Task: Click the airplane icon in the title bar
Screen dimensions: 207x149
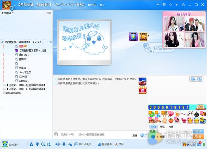Action: pos(158,4)
